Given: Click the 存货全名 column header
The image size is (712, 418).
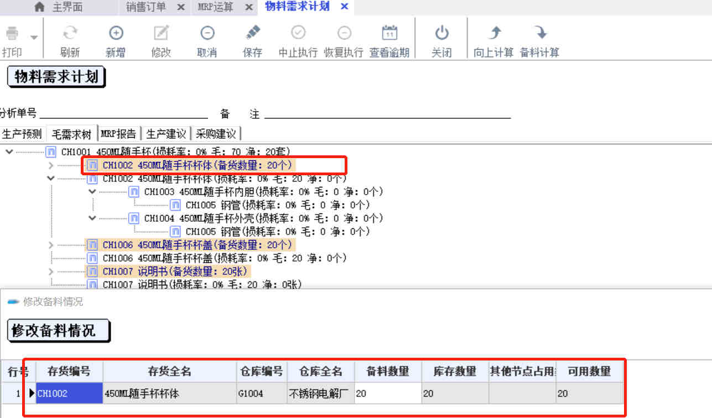Looking at the screenshot, I should tap(169, 372).
